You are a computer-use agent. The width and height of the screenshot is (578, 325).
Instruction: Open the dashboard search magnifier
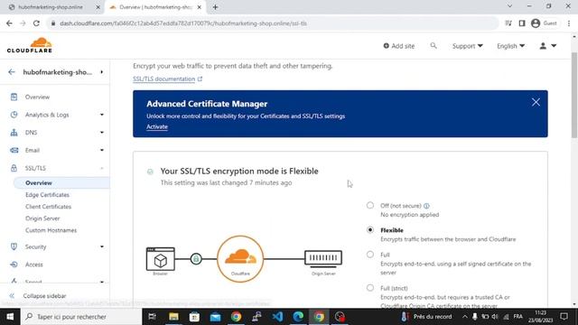point(433,46)
